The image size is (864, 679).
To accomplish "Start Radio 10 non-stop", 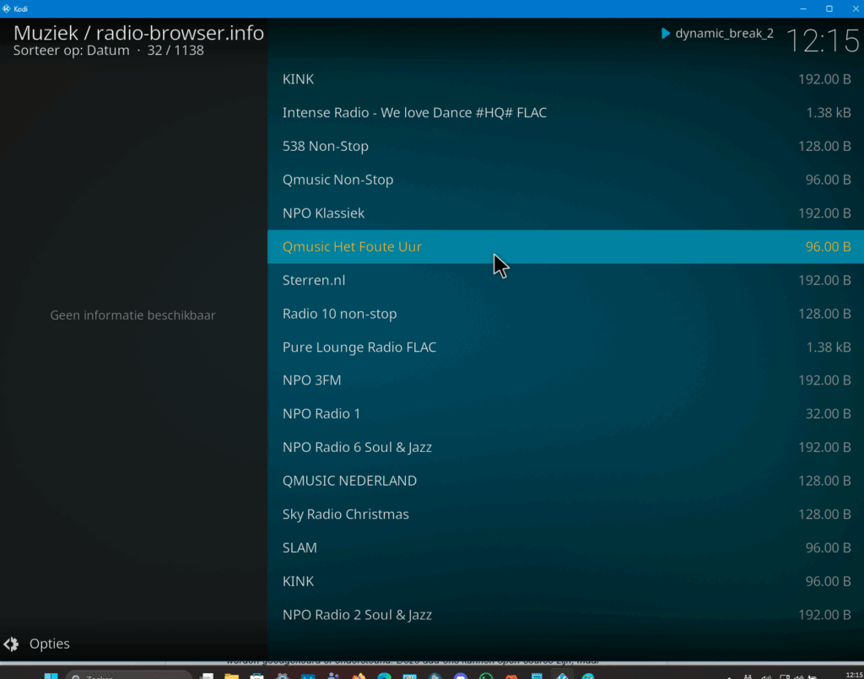I will (339, 314).
